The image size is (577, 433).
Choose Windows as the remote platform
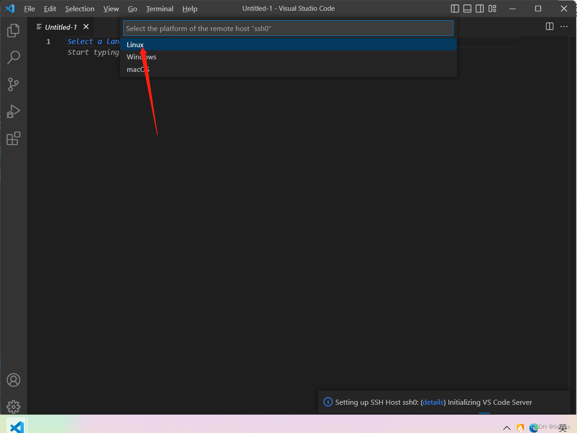(x=288, y=57)
